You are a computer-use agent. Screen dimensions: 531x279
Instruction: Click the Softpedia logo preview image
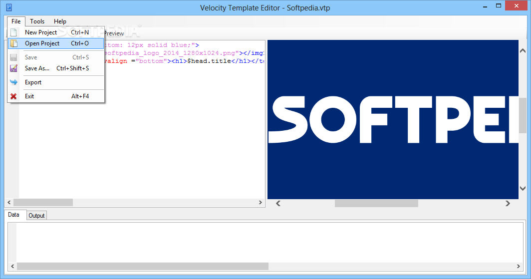pyautogui.click(x=393, y=119)
